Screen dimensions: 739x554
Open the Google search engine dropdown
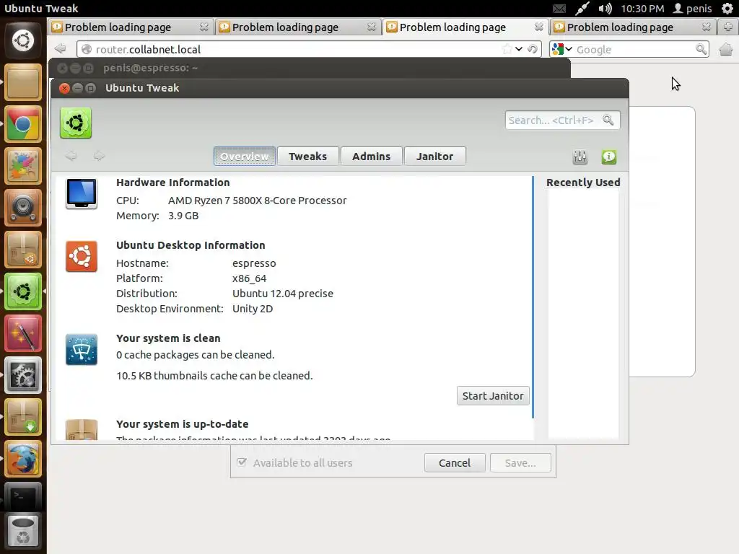click(562, 49)
